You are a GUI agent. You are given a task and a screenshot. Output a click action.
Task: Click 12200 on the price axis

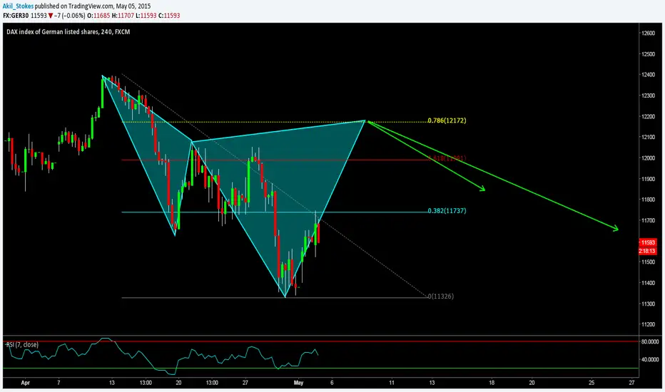[647, 116]
